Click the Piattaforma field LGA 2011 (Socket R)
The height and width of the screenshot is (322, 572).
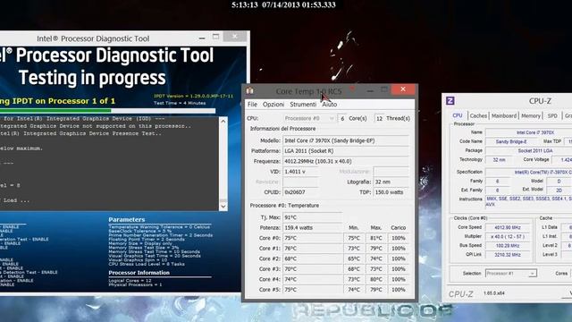tap(346, 151)
